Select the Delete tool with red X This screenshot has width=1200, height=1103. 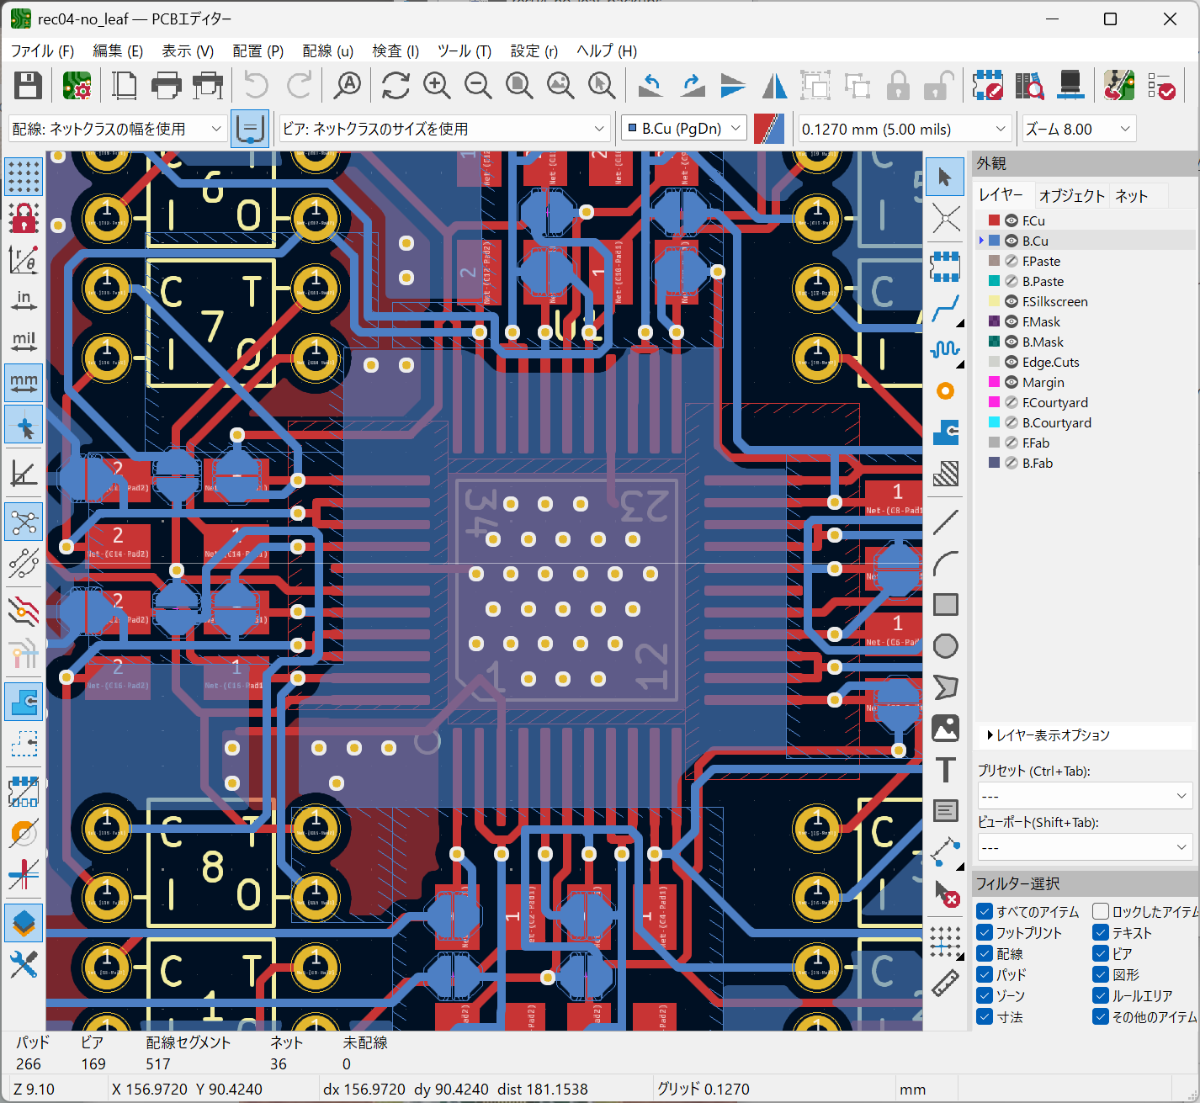[945, 894]
